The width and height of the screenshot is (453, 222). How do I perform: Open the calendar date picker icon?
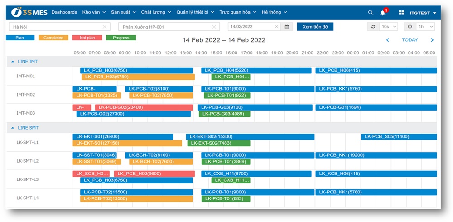pos(287,27)
